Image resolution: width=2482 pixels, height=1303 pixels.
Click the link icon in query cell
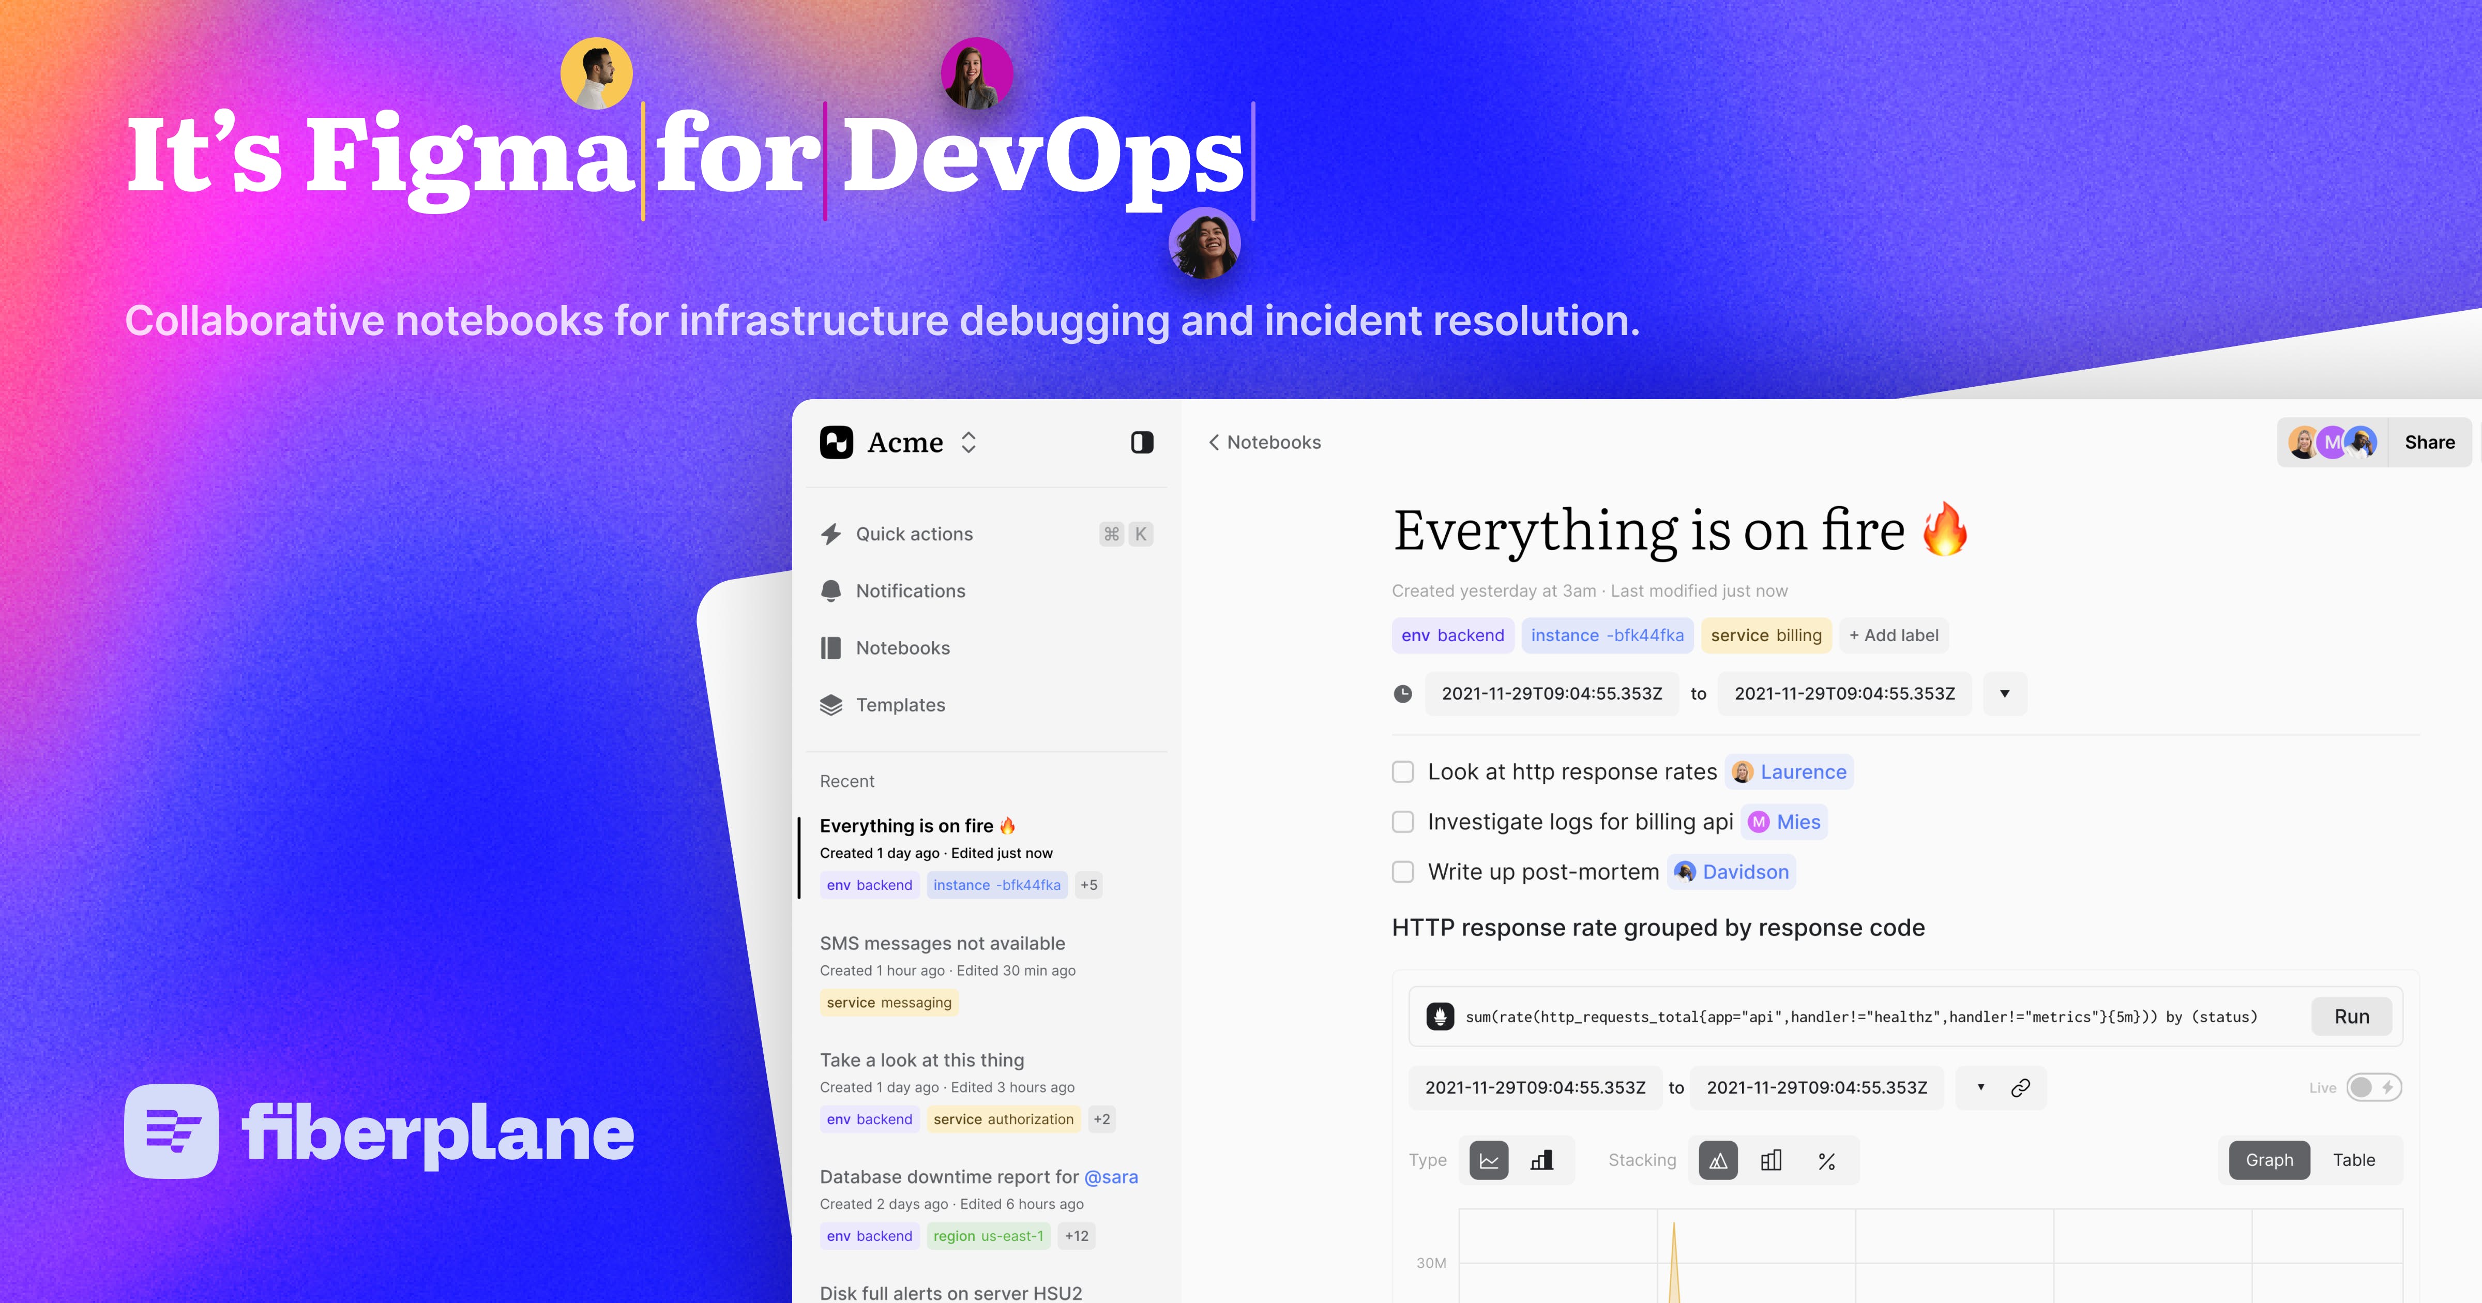coord(2020,1088)
